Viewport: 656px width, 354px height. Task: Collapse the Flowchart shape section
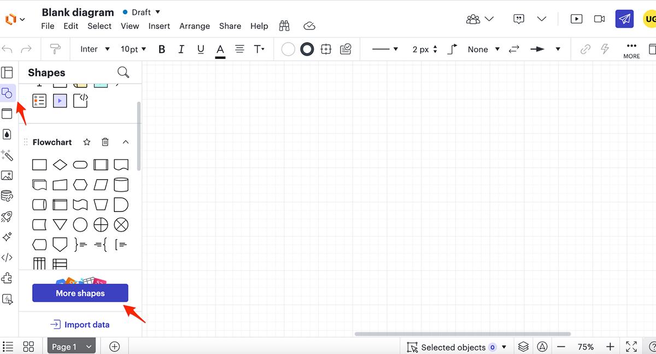(126, 142)
